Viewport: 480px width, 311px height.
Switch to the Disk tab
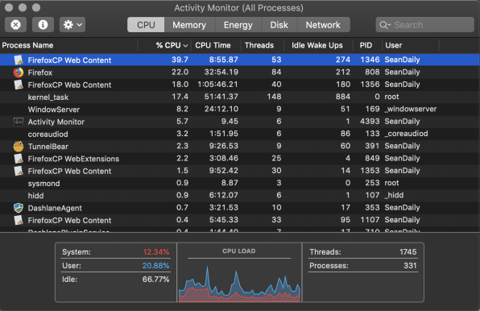click(279, 25)
